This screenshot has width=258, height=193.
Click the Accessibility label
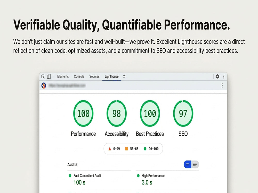[x=117, y=134]
